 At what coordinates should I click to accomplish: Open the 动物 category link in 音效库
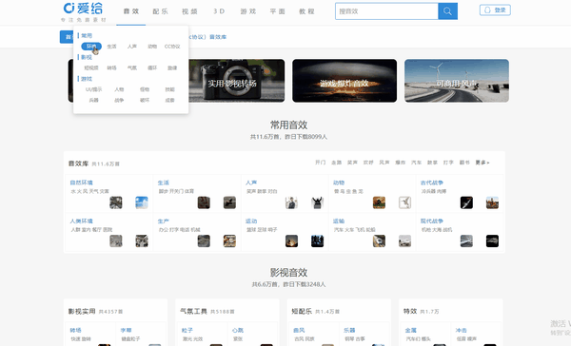tap(339, 183)
